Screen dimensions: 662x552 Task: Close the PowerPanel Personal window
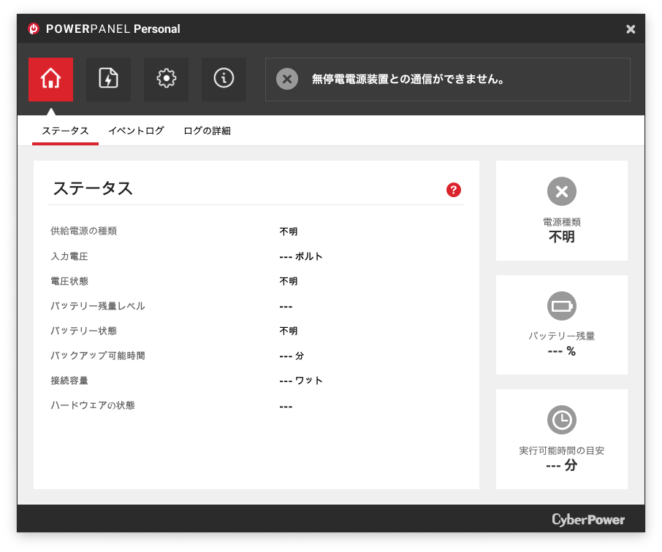coord(631,29)
